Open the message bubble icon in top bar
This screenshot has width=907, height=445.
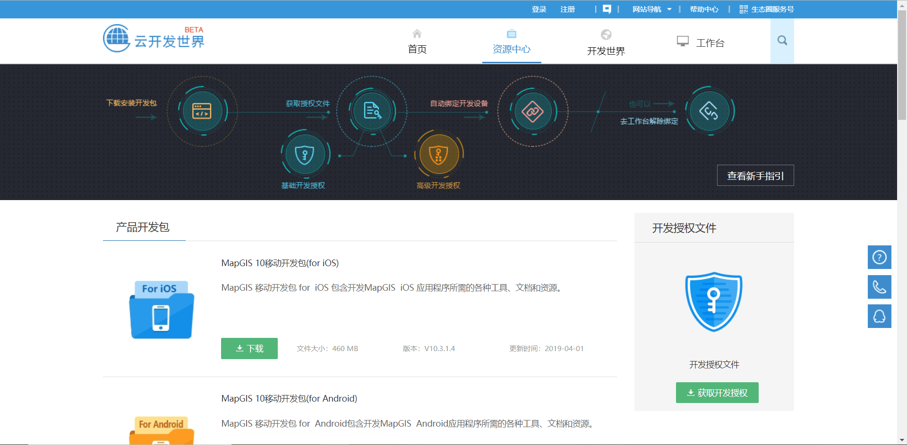tap(607, 9)
